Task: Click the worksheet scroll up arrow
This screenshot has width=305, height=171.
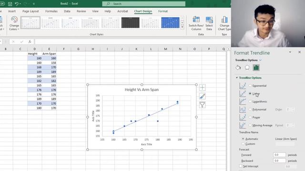Action: pyautogui.click(x=229, y=49)
